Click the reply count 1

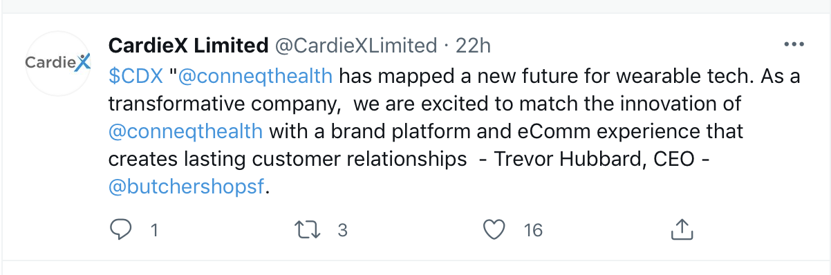coord(154,230)
